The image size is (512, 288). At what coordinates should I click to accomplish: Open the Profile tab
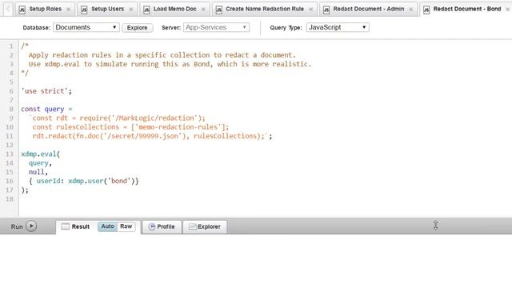click(162, 226)
